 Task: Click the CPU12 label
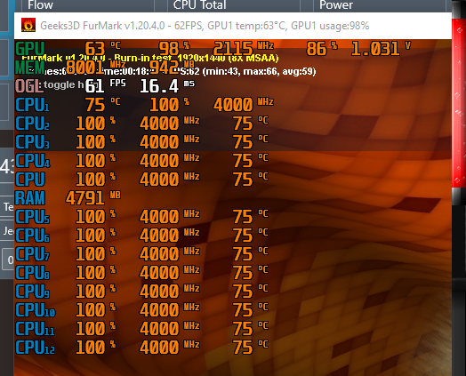35,347
